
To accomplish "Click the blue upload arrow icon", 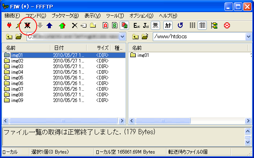I will pyautogui.click(x=50, y=25).
